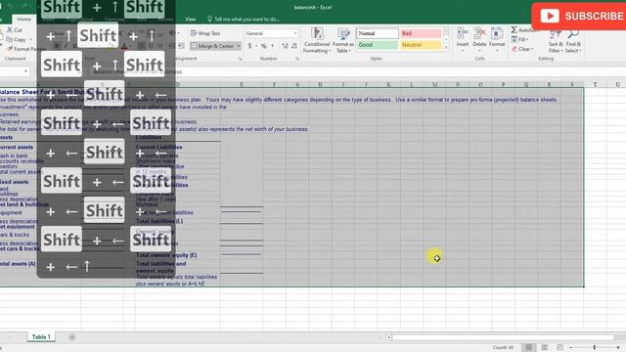Open the Name Box dropdown arrow
The height and width of the screenshot is (352, 626).
pos(26,71)
